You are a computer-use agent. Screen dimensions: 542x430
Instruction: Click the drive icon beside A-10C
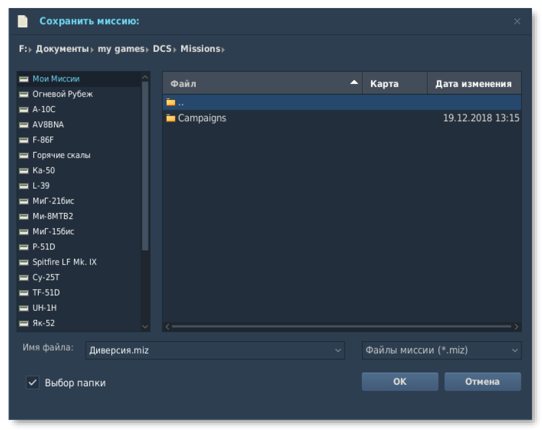coord(24,109)
